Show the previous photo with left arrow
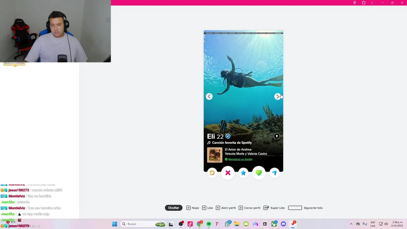This screenshot has height=229, width=407. tap(209, 96)
